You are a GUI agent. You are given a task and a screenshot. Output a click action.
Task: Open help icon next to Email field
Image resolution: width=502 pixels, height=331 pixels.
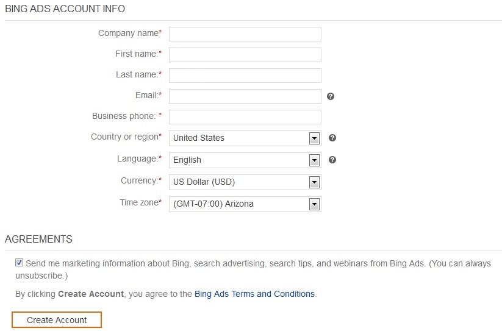pyautogui.click(x=331, y=96)
